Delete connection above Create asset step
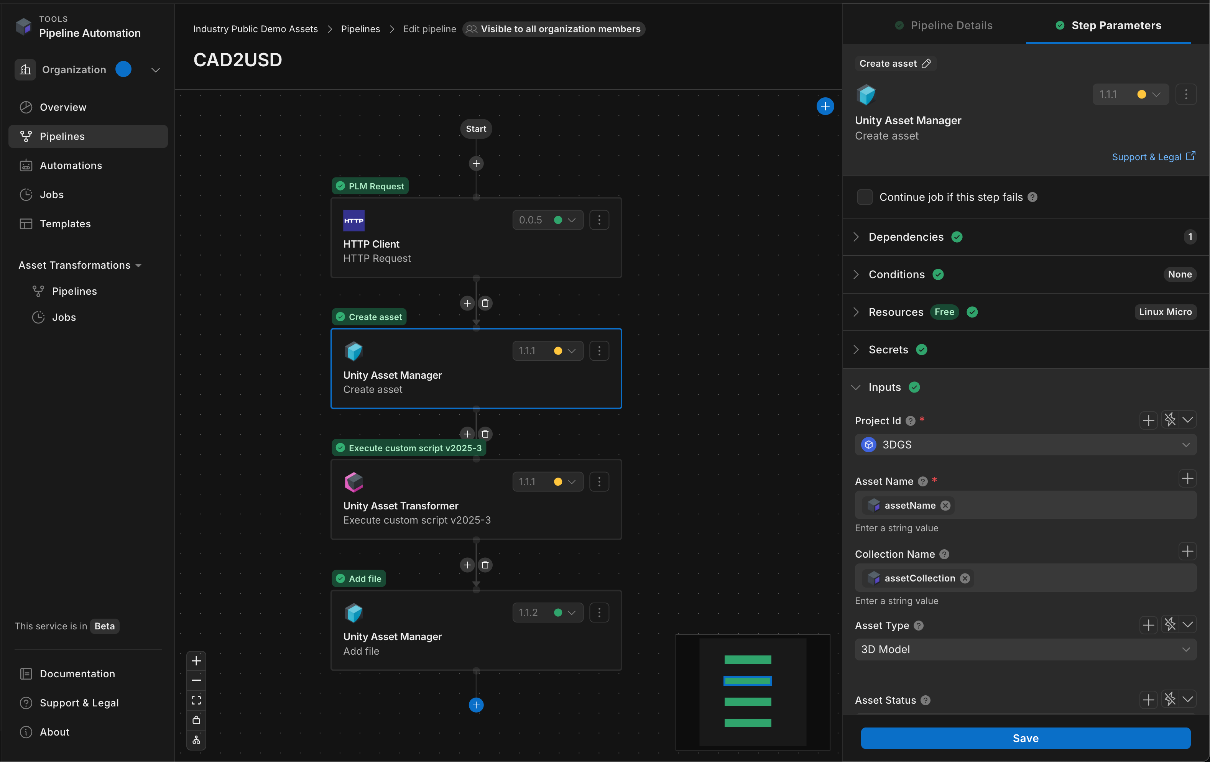The height and width of the screenshot is (762, 1210). (x=485, y=303)
